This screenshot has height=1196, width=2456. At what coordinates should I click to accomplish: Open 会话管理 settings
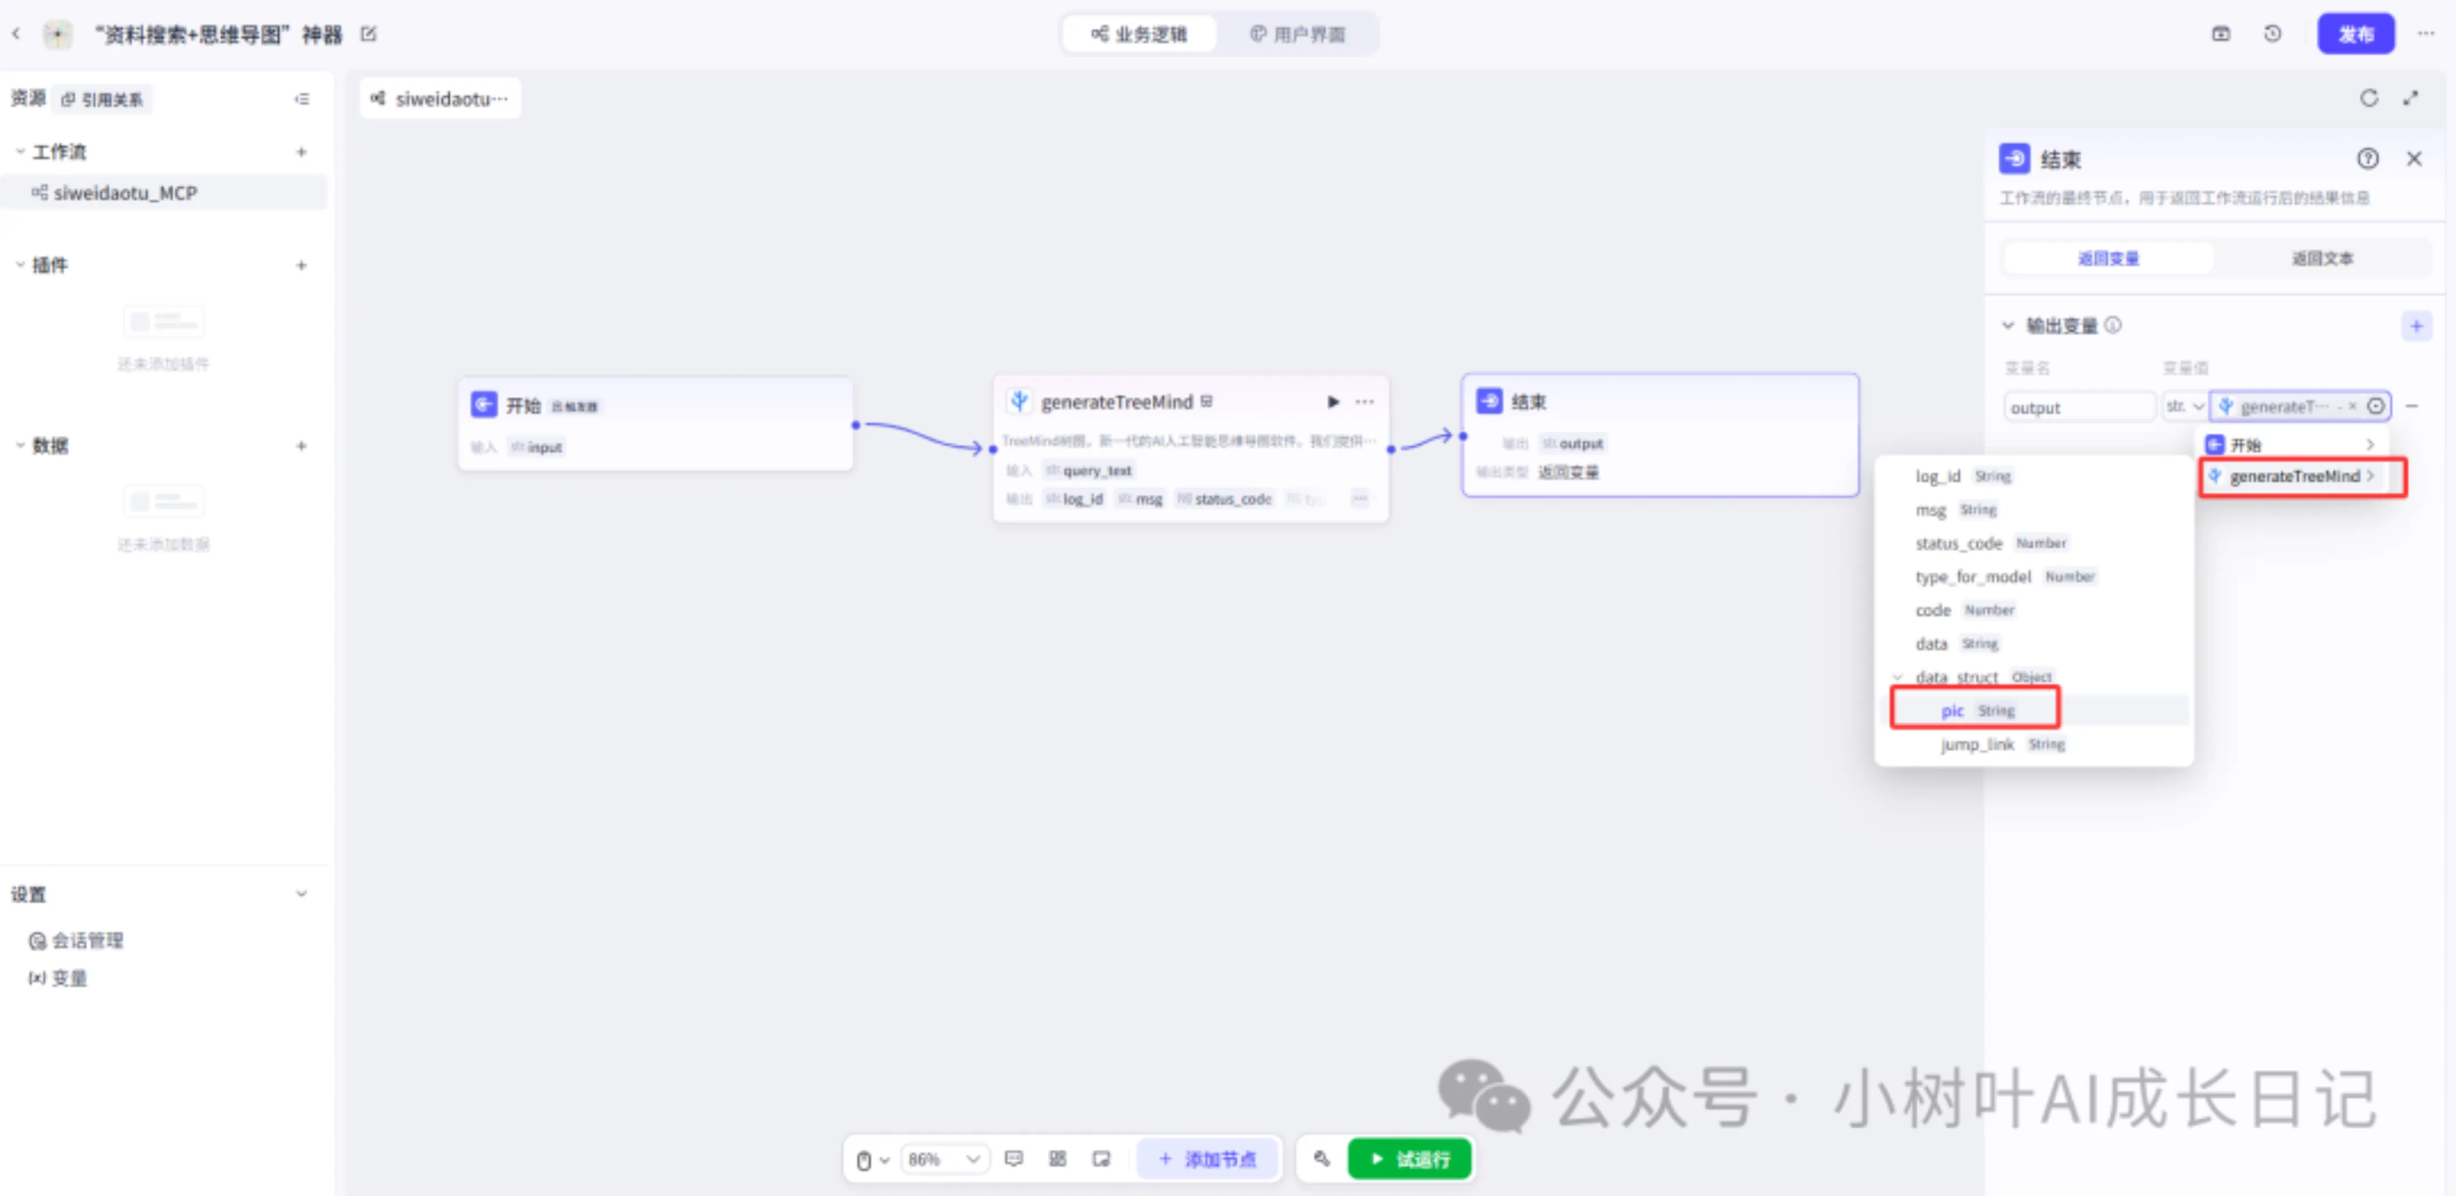coord(76,941)
